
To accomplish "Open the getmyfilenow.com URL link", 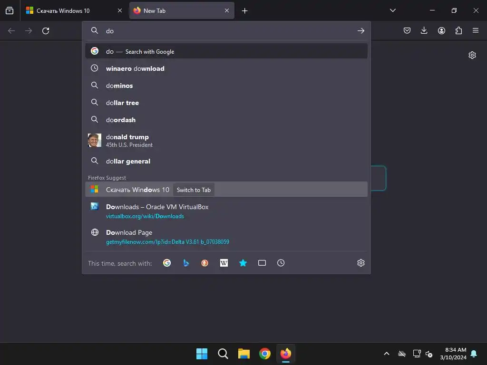I will coord(167,242).
